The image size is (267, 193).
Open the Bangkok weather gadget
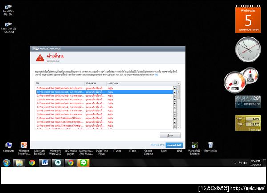point(248,102)
